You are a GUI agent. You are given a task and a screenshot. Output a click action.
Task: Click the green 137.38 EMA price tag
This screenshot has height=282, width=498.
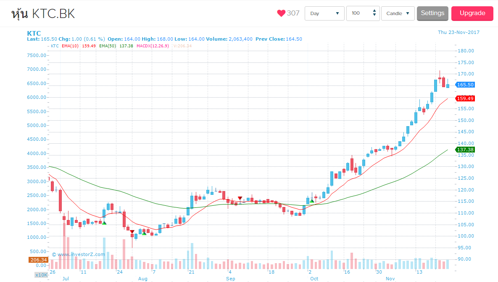tap(465, 150)
